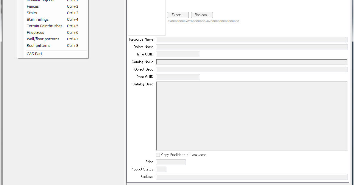Click the Object Desc field
Screen dimensions: 354x185
click(x=252, y=69)
